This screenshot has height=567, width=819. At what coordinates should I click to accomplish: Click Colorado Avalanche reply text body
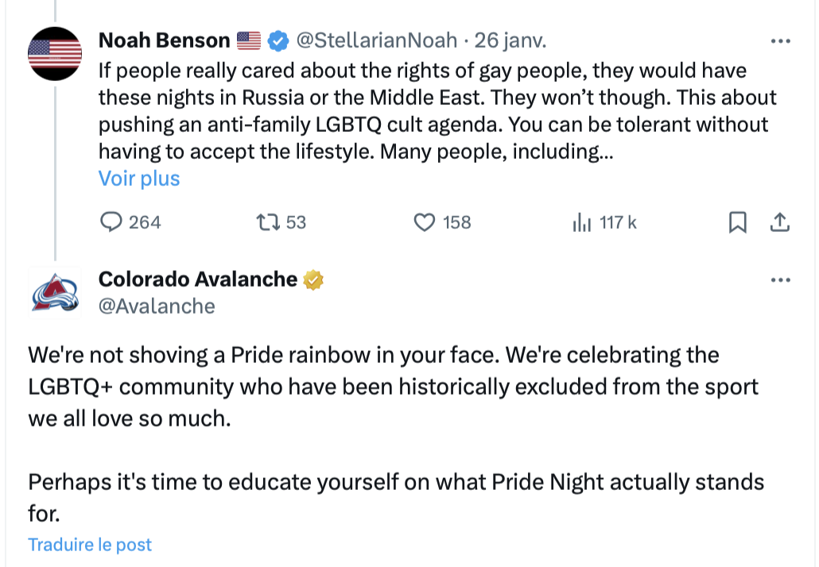[396, 434]
